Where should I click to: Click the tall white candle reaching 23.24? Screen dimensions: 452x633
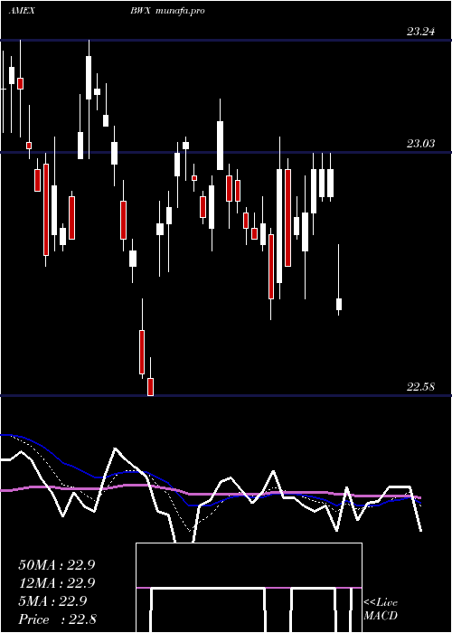click(x=89, y=78)
